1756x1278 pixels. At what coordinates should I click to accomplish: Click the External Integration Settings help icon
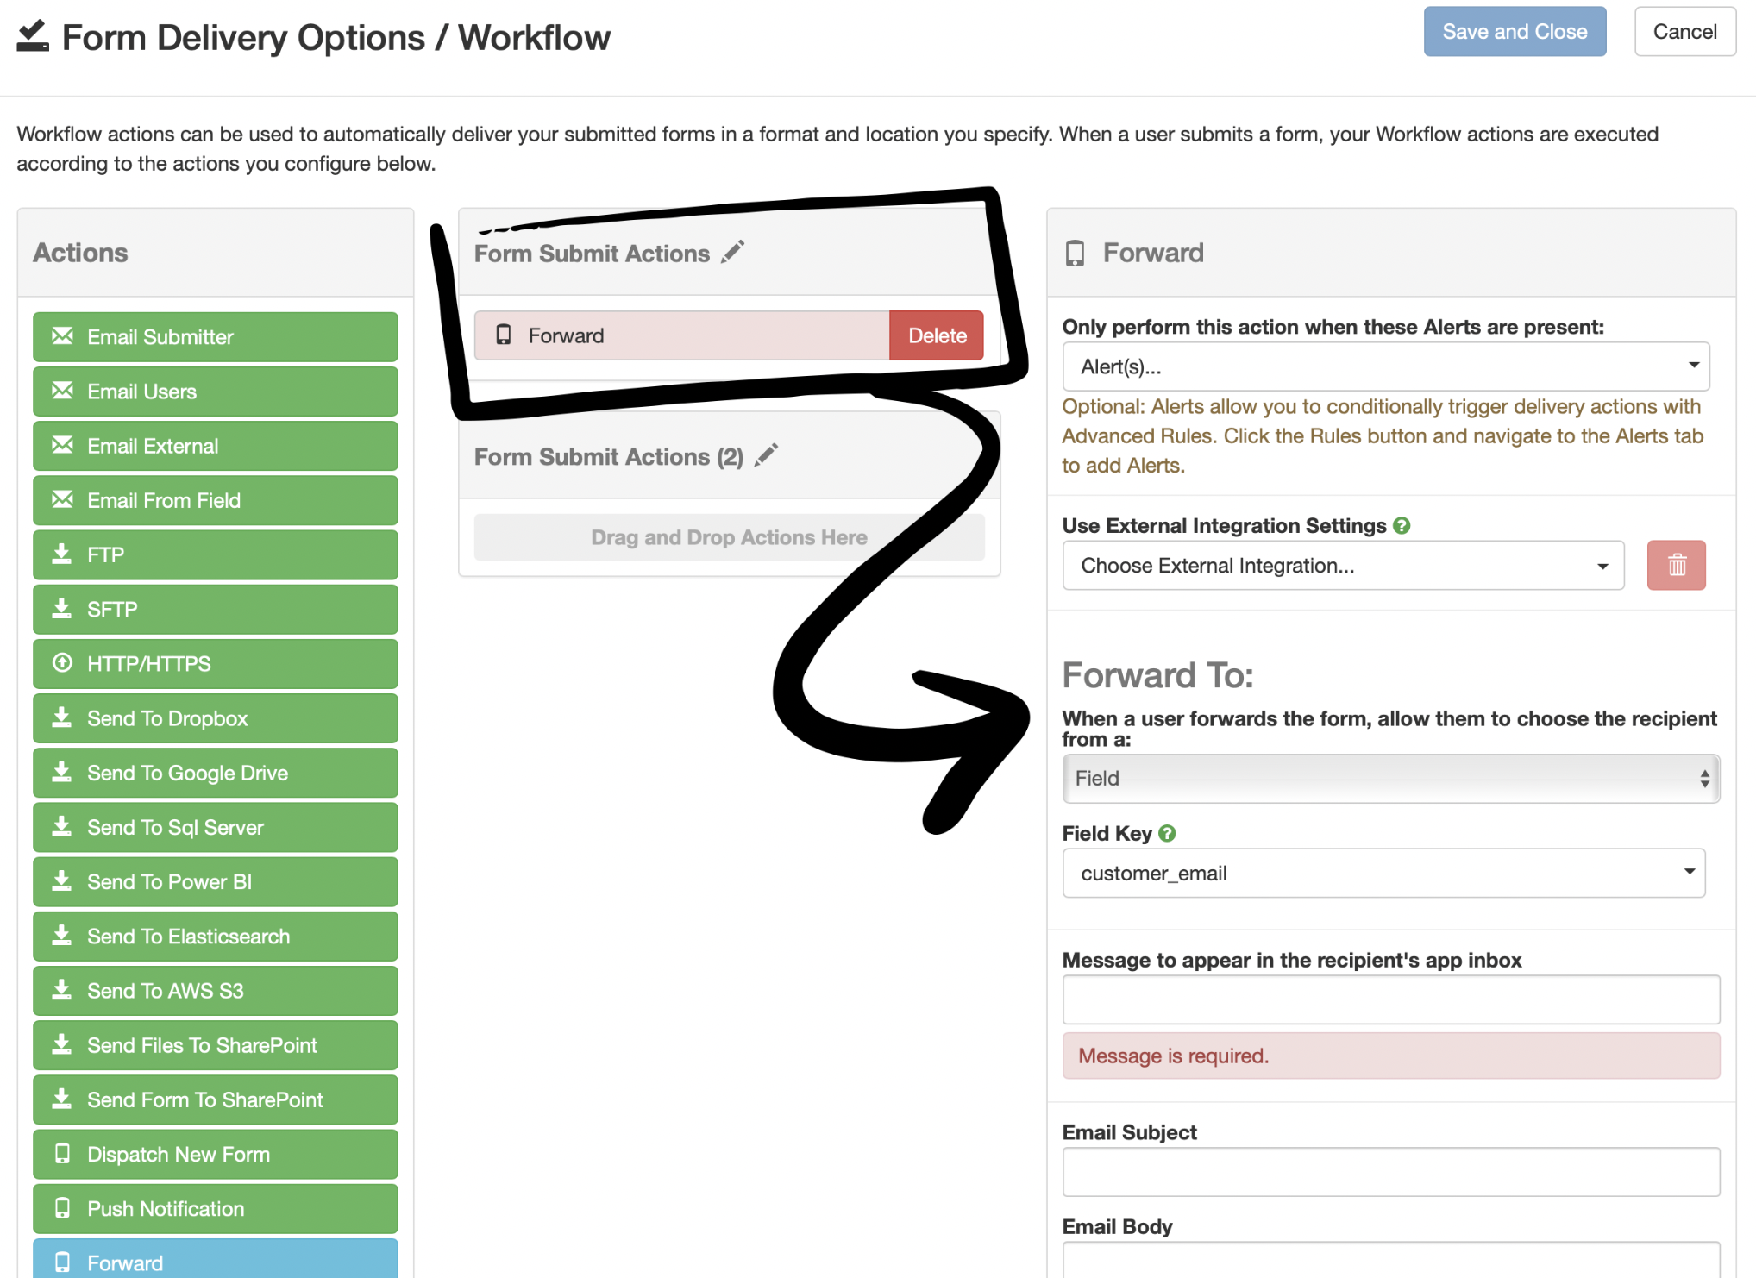[1402, 525]
